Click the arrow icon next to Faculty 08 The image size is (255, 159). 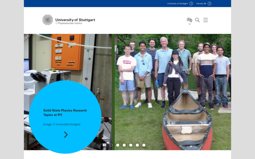tap(210, 3)
